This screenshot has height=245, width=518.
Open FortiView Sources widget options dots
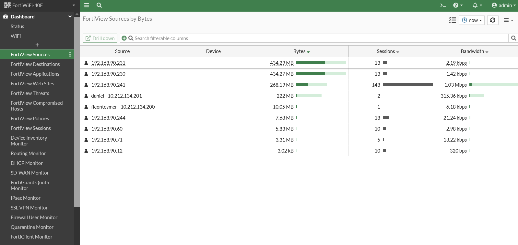(x=70, y=54)
